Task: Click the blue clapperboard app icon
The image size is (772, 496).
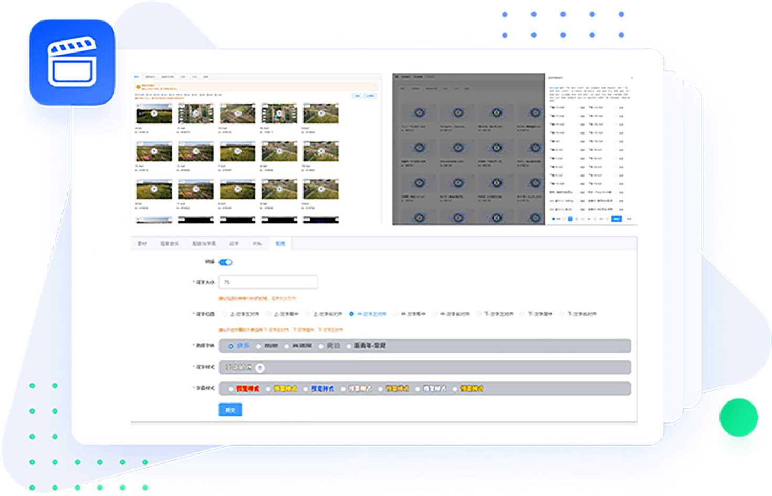Action: (72, 62)
